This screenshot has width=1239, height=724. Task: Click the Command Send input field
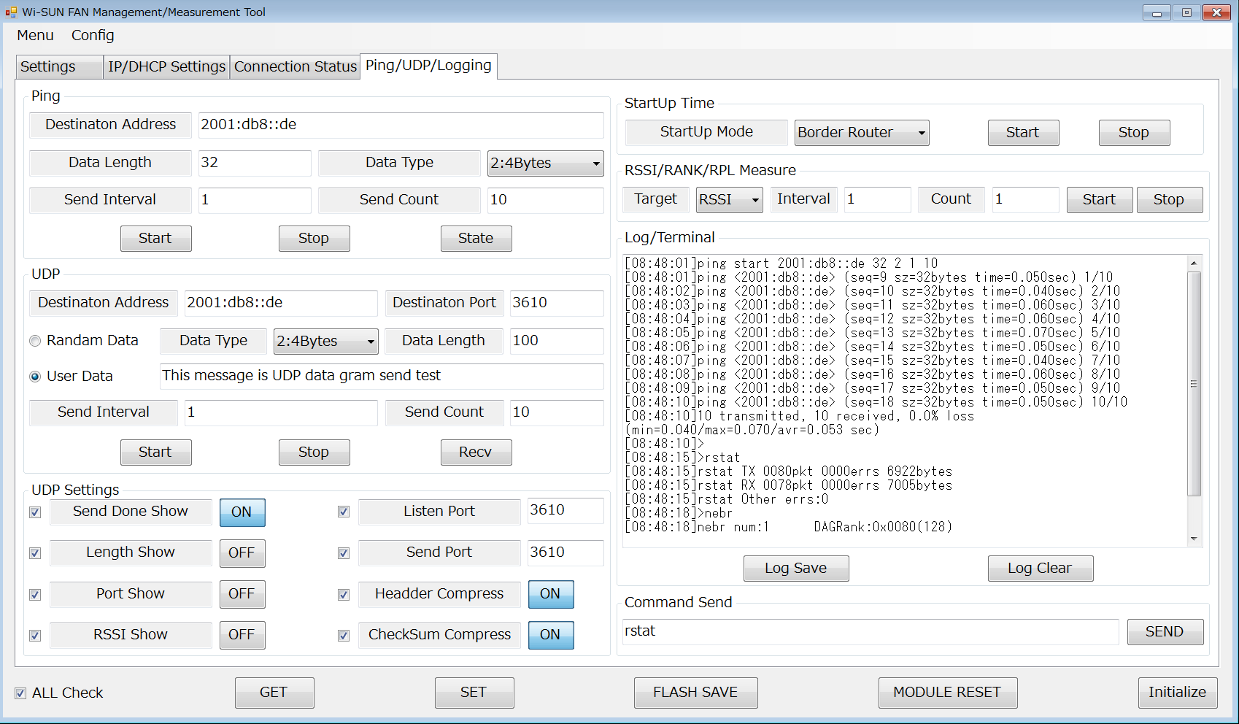coord(870,632)
